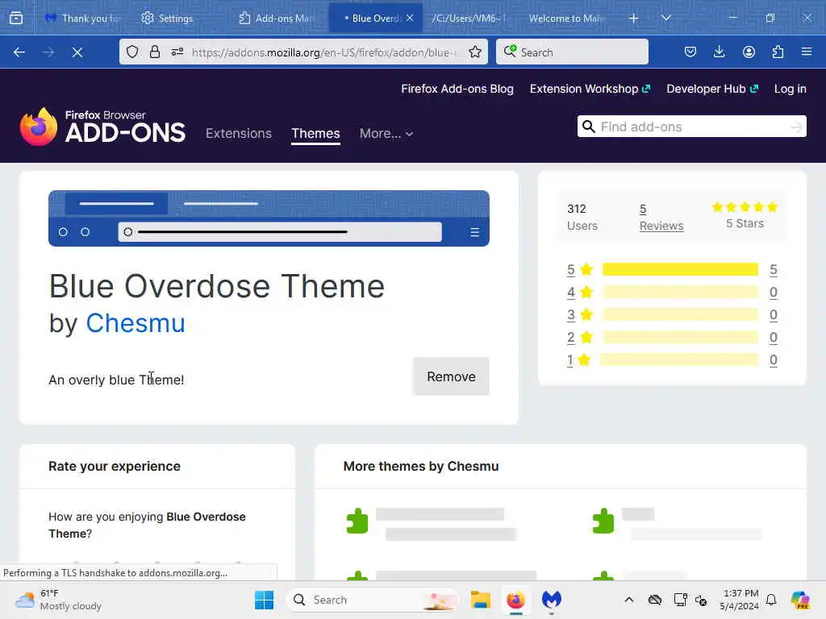Viewport: 826px width, 619px height.
Task: Switch to the Thank you tab
Action: coord(81,19)
